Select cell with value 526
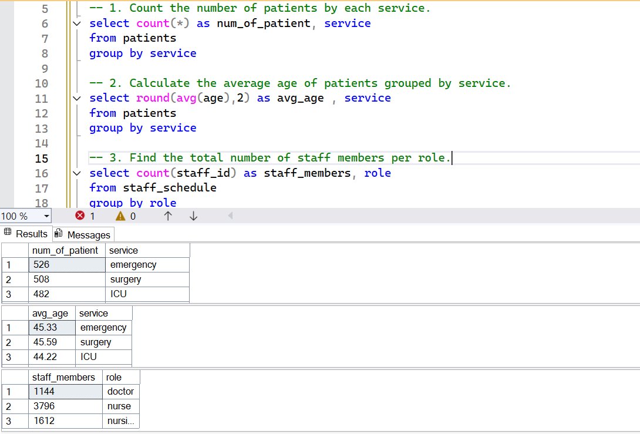 [67, 264]
